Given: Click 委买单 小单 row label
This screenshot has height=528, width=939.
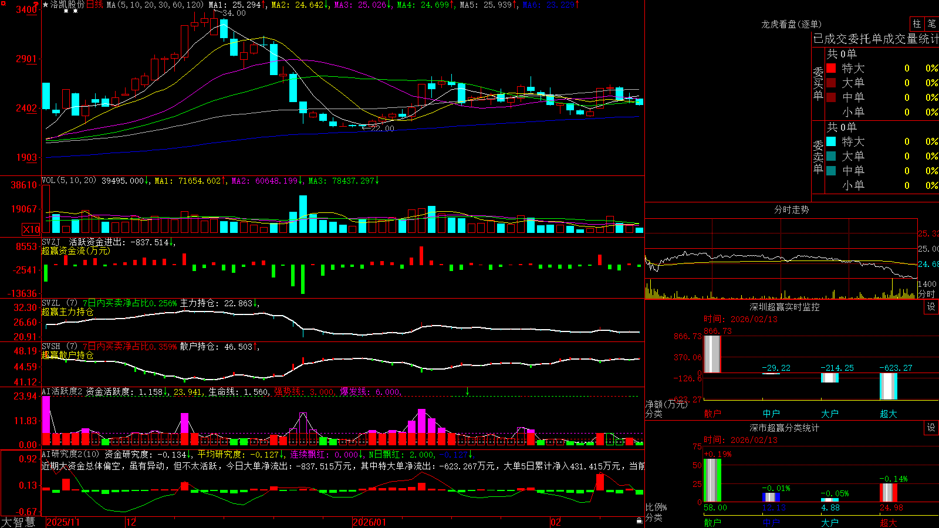Looking at the screenshot, I should [853, 112].
